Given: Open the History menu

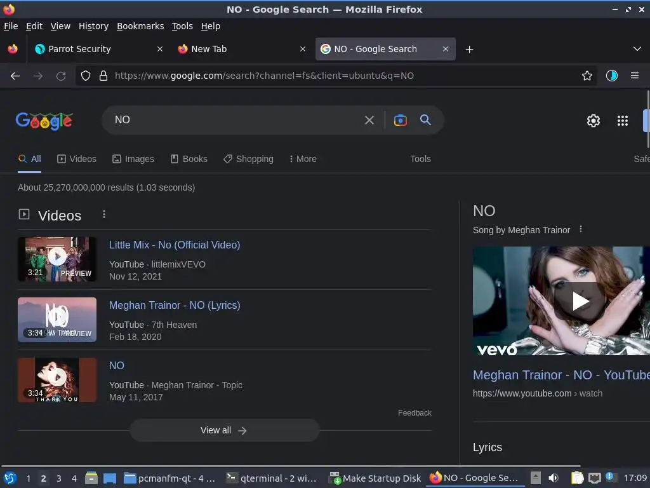Looking at the screenshot, I should click(x=93, y=26).
